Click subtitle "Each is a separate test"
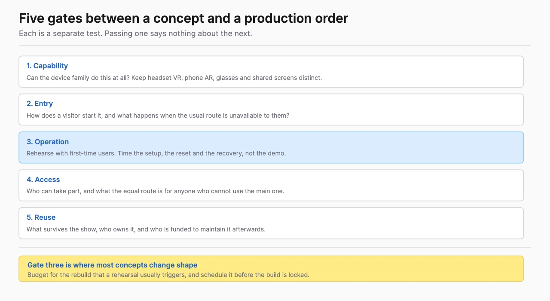The width and height of the screenshot is (550, 301). click(60, 33)
